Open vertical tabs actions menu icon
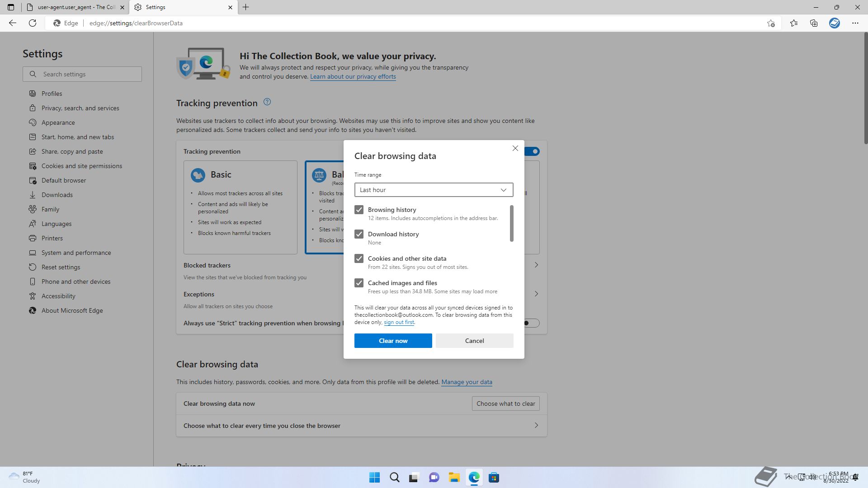The height and width of the screenshot is (488, 868). tap(11, 7)
